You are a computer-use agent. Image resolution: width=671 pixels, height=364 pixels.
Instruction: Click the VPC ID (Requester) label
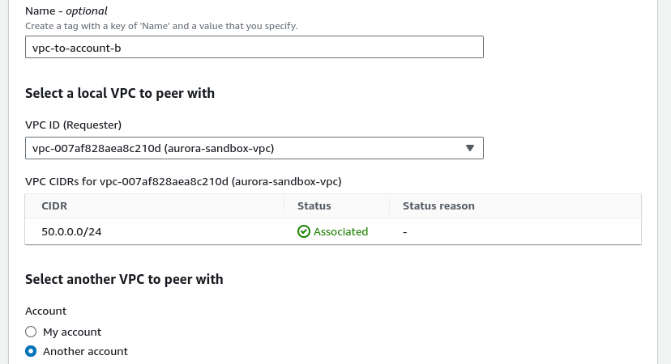click(x=73, y=125)
